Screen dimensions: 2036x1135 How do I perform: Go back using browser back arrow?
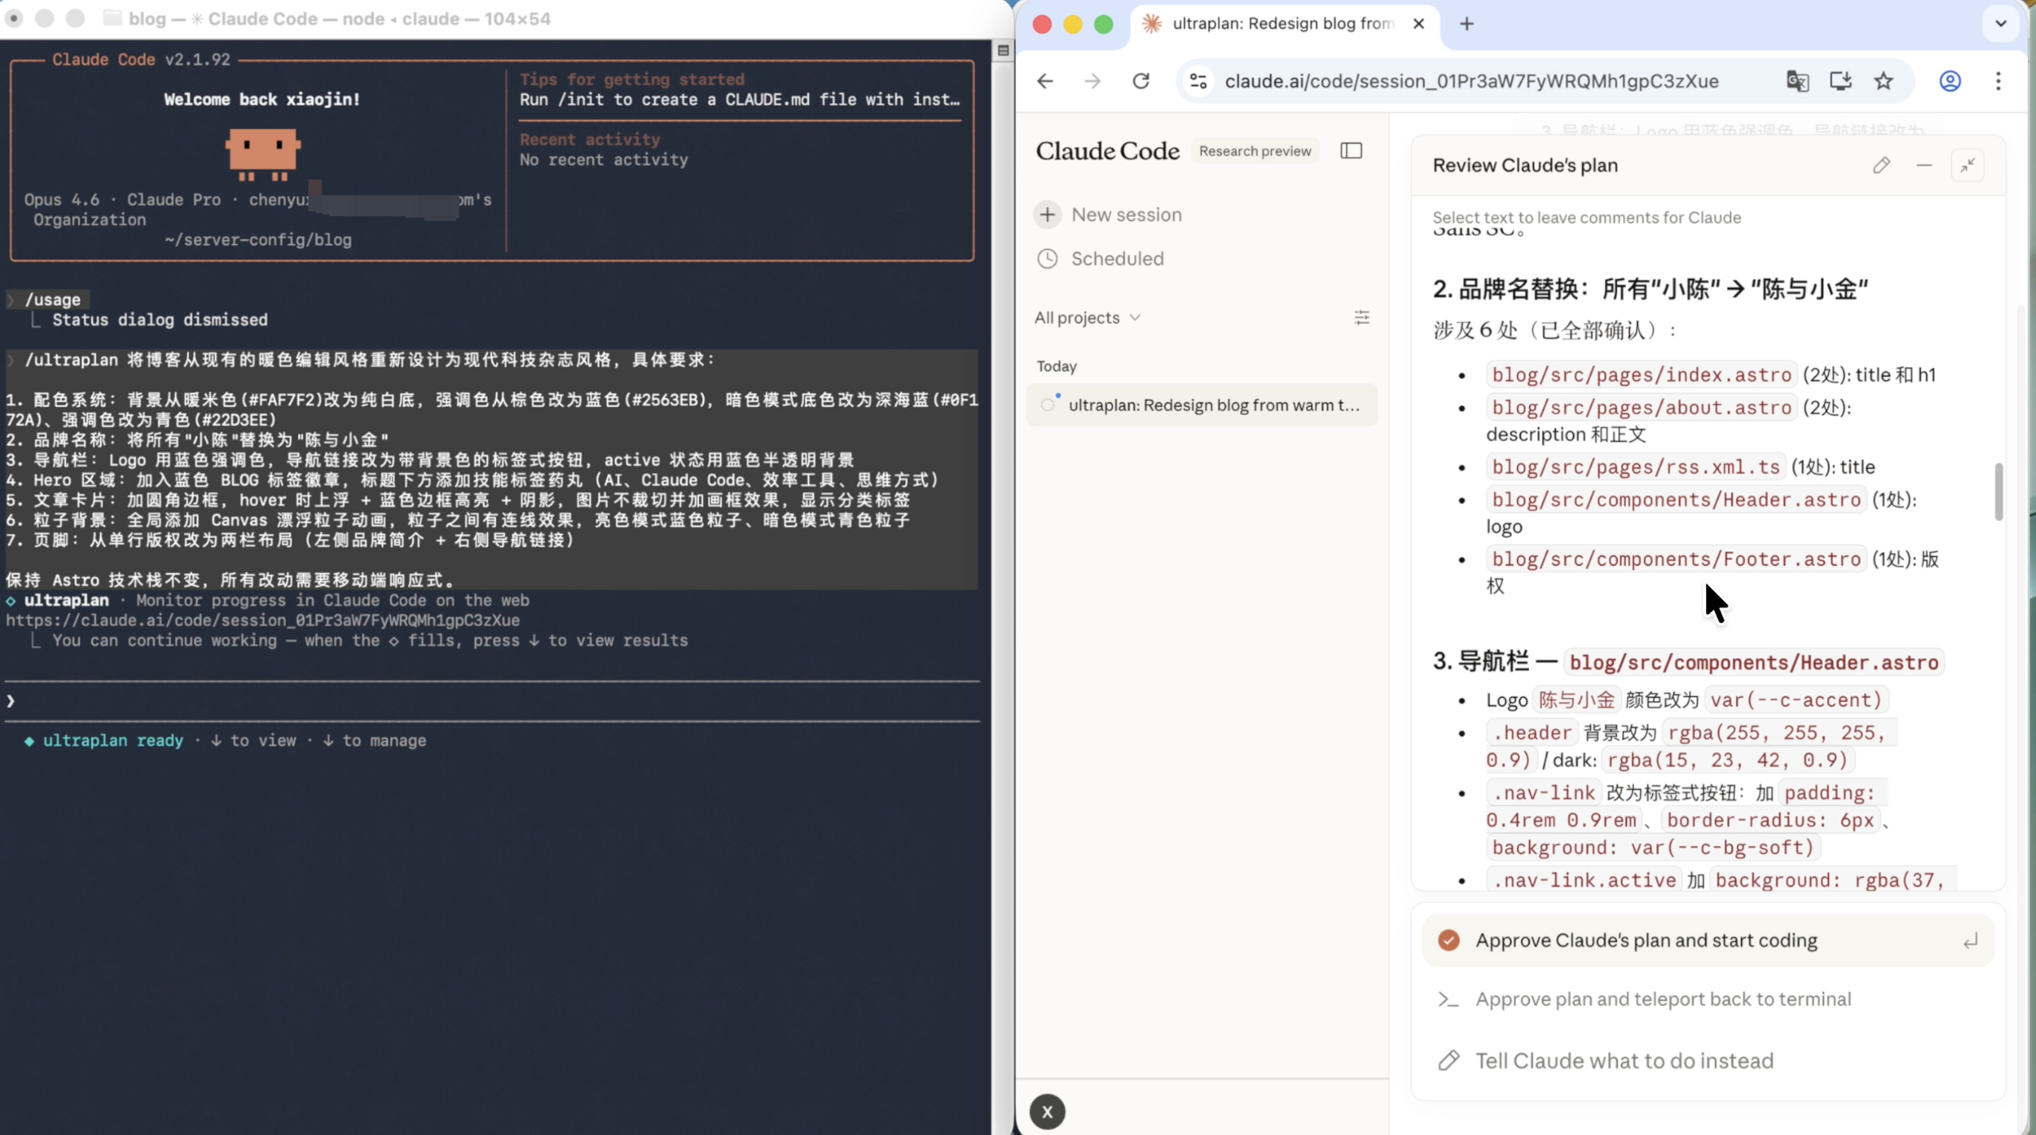pyautogui.click(x=1044, y=81)
